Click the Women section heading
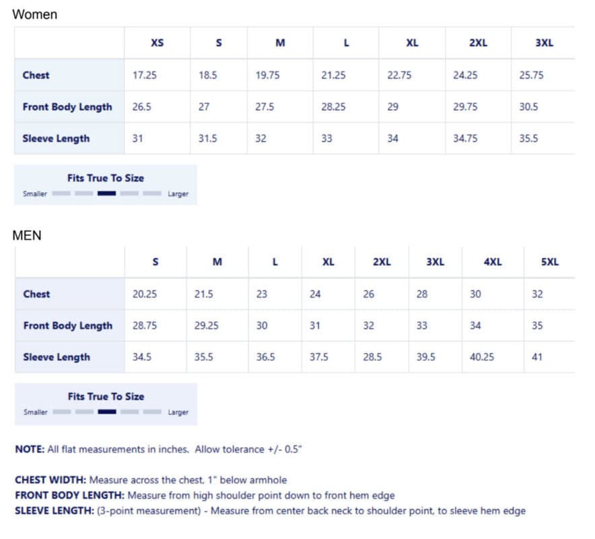The image size is (595, 539). 35,14
